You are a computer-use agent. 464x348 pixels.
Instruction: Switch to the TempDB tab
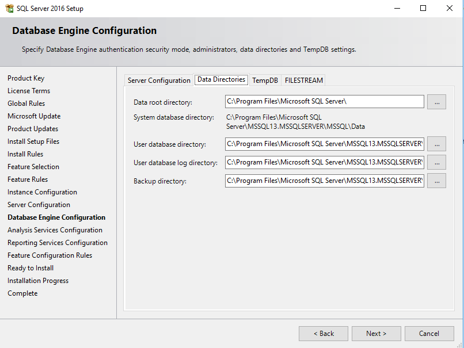[x=265, y=81]
